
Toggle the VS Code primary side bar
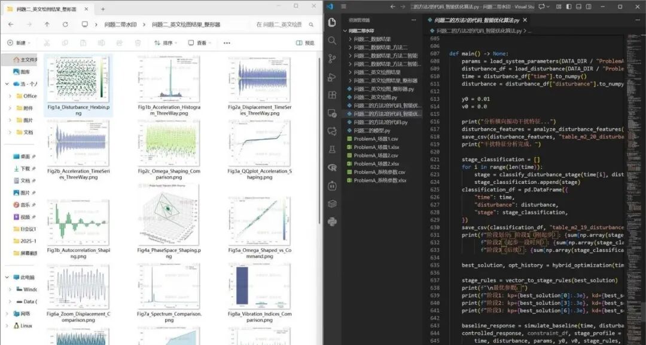(x=569, y=7)
